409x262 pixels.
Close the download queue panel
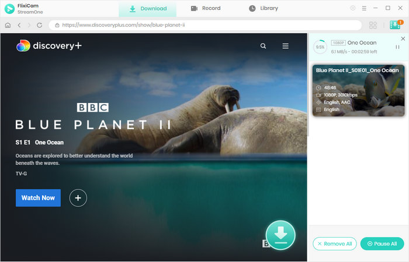coord(403,38)
